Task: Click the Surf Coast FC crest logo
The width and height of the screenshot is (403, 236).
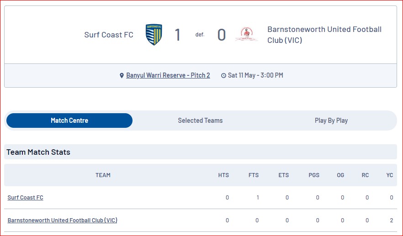Action: 154,34
